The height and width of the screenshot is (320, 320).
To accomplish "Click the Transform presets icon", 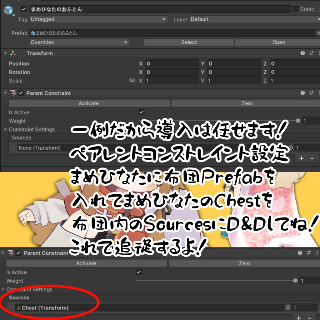I will click(310, 53).
